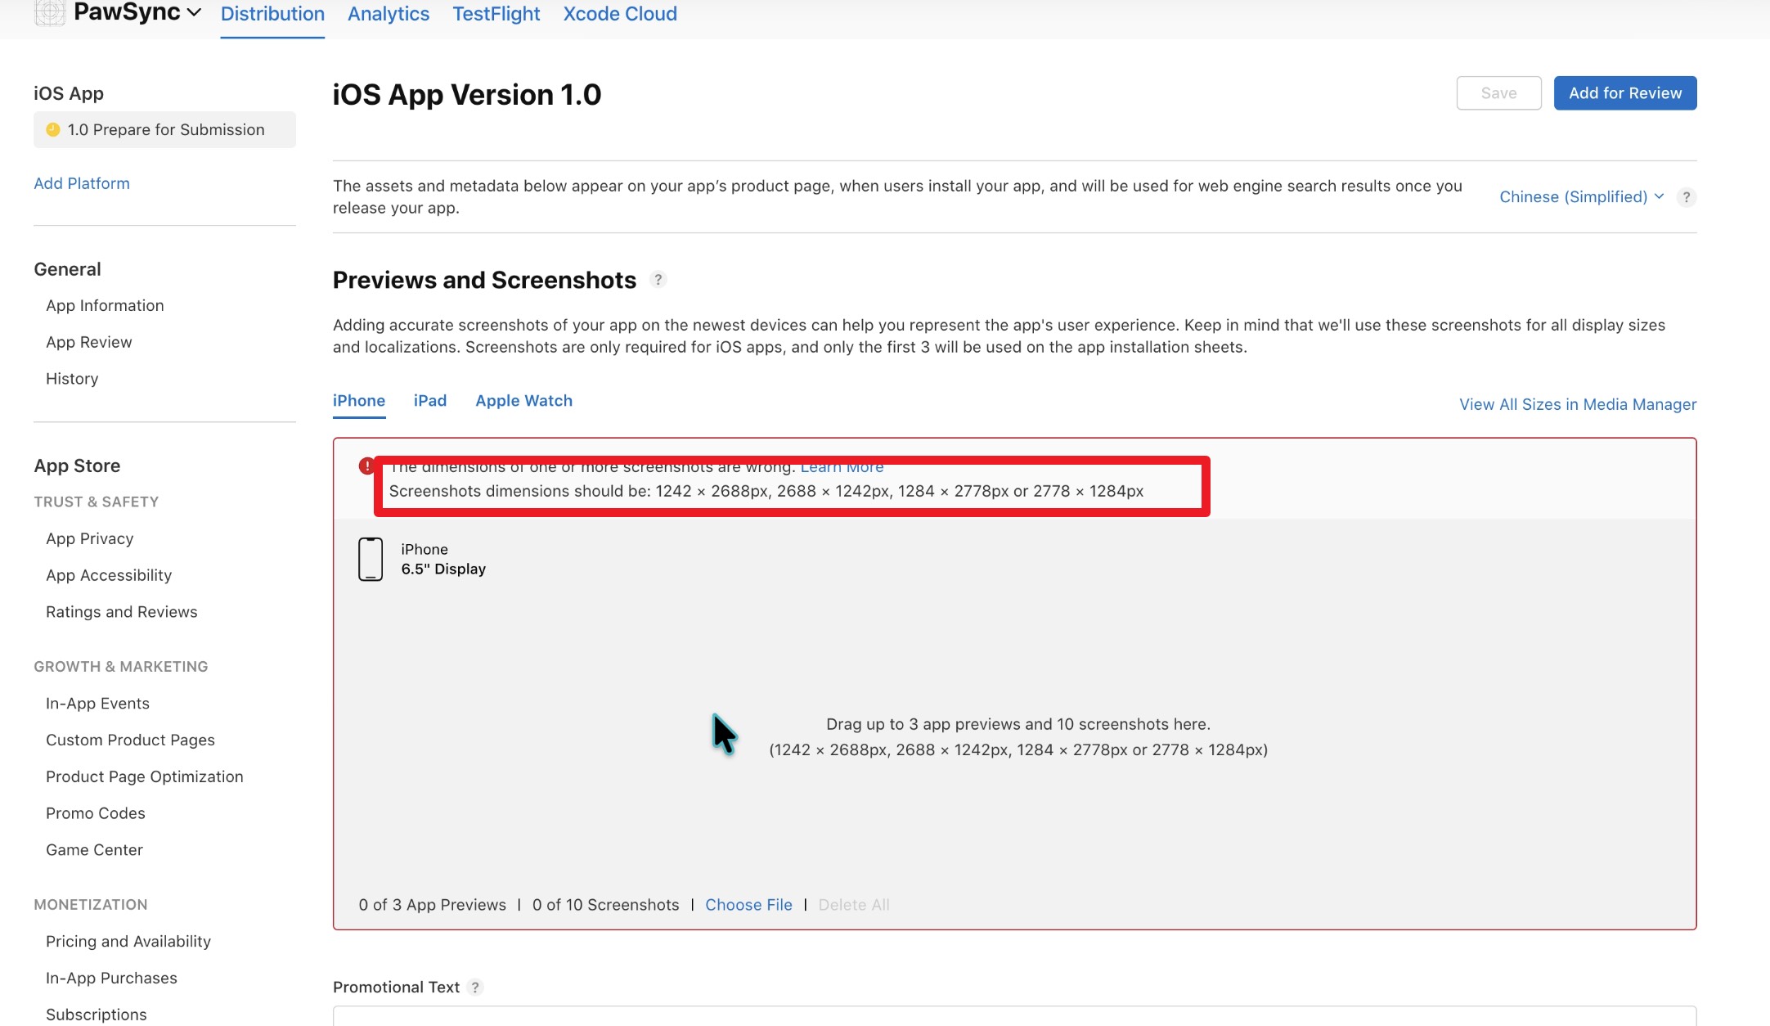Click help icon next to Previews and Screenshots
The height and width of the screenshot is (1026, 1770).
pos(658,280)
